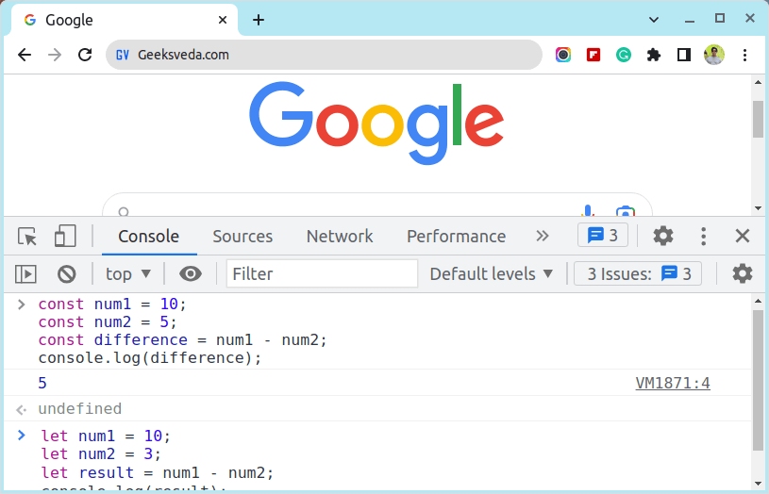Open the VM1871:4 source link
The width and height of the screenshot is (769, 494).
tap(673, 384)
